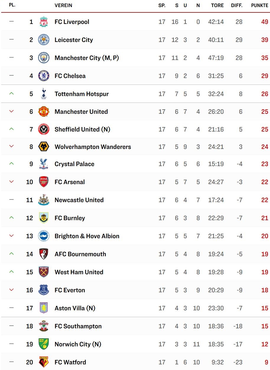Image resolution: width=270 pixels, height=370 pixels.
Task: Click the red down arrow beside FC Everton
Action: point(12,290)
